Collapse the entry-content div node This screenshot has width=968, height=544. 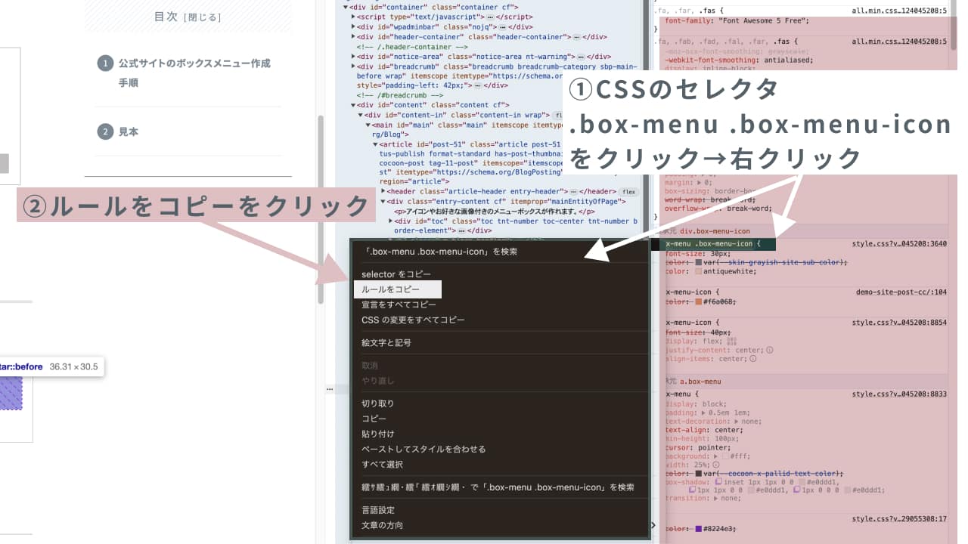coord(383,202)
